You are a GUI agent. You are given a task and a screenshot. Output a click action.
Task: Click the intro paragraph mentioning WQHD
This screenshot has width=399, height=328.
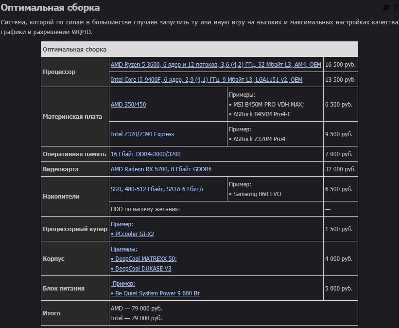[199, 27]
